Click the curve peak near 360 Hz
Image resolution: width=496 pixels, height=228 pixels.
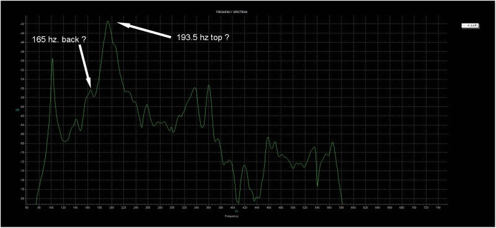point(209,85)
